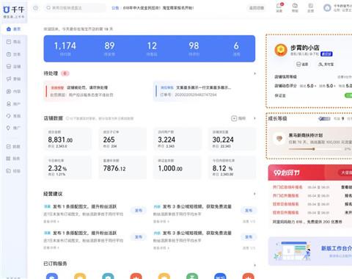Open the messages icon with red badge
The image size is (352, 279).
[x=279, y=7]
